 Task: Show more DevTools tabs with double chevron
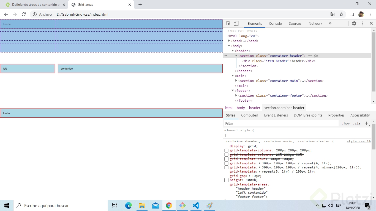[330, 23]
